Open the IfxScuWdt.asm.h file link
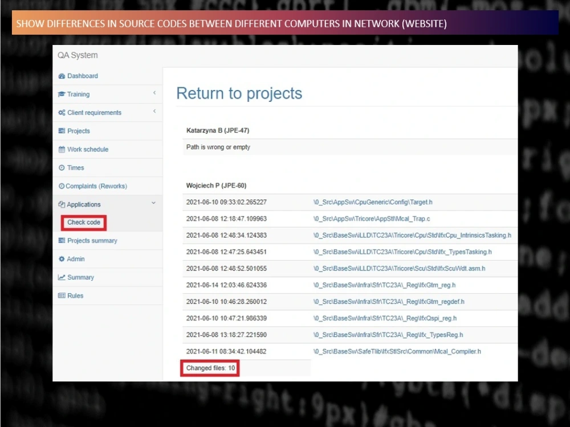This screenshot has height=427, width=570. click(x=399, y=268)
